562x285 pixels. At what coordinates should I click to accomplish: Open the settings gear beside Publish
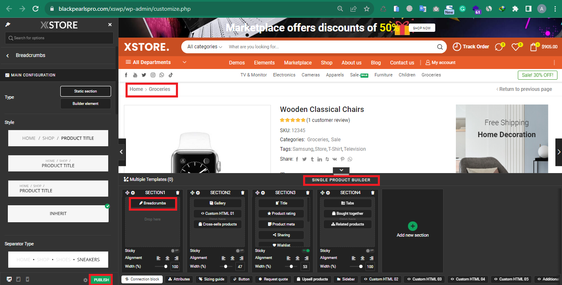[x=85, y=280]
